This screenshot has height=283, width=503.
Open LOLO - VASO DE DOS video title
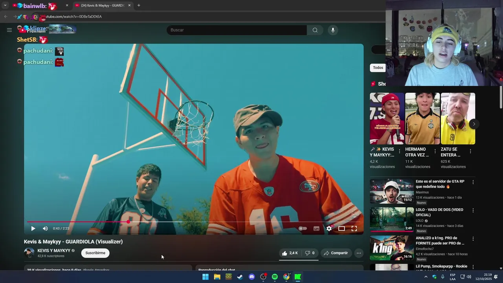point(439,212)
